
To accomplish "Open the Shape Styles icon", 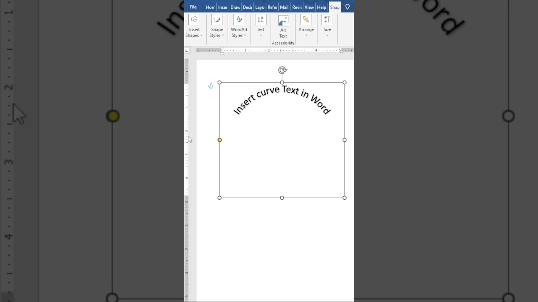I will [x=217, y=20].
